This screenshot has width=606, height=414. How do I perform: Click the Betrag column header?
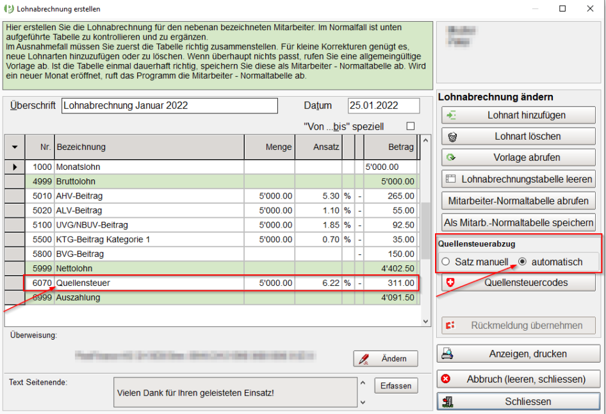[x=390, y=147]
